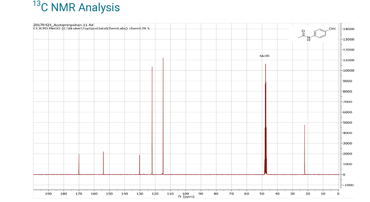Select the MeOD solvent peak label
This screenshot has width=370, height=202.
tap(265, 56)
